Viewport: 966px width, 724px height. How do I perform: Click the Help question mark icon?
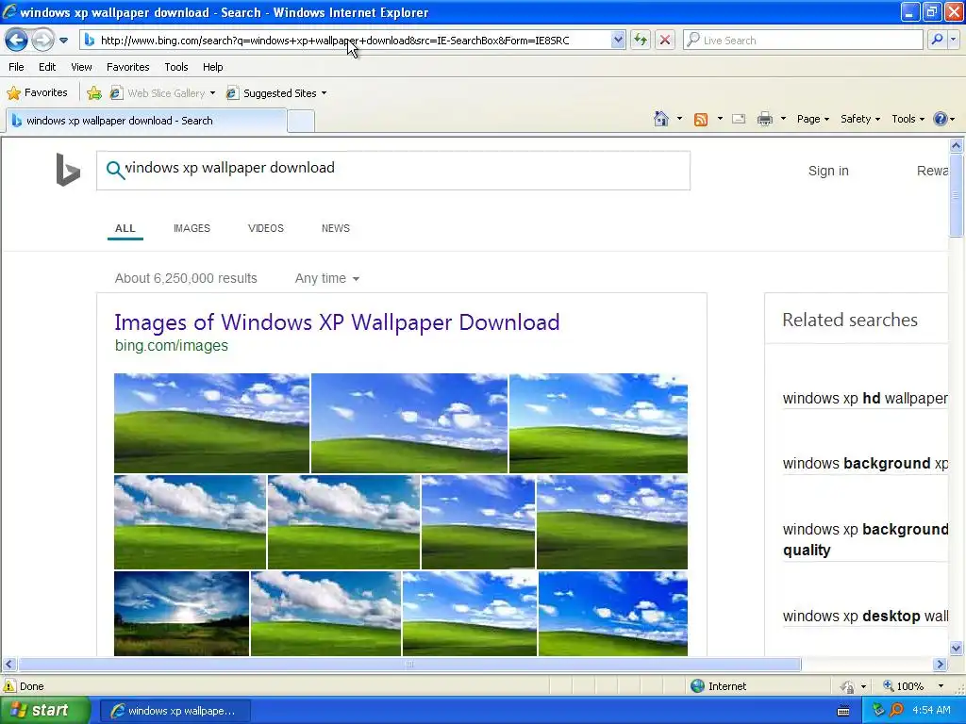click(940, 119)
